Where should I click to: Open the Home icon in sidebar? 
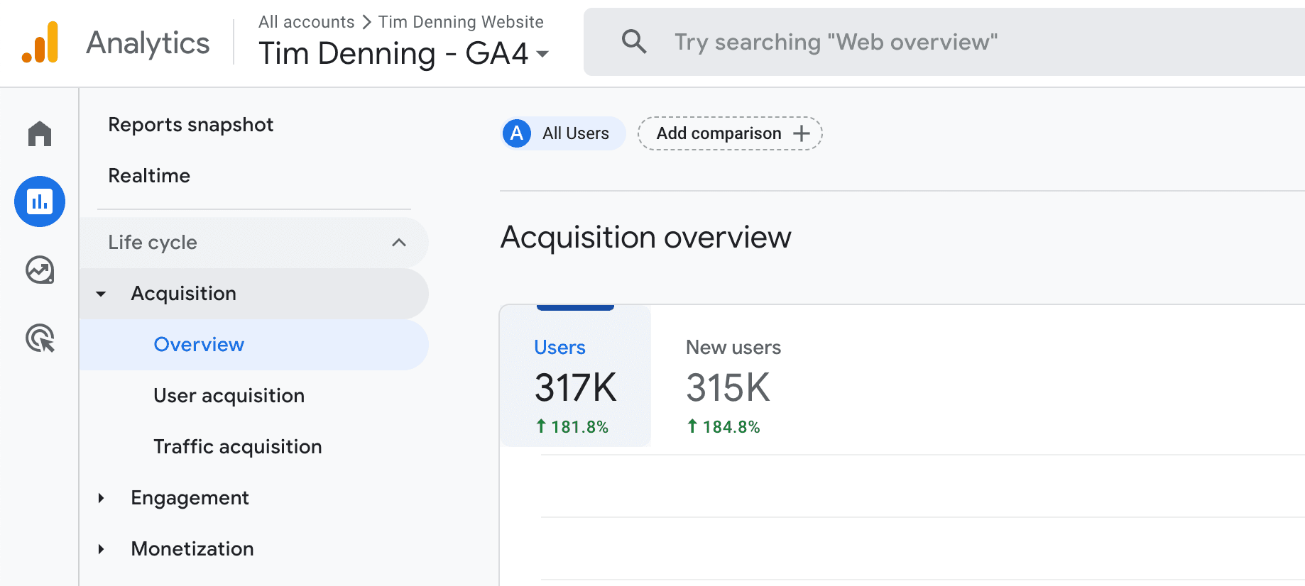(x=40, y=133)
